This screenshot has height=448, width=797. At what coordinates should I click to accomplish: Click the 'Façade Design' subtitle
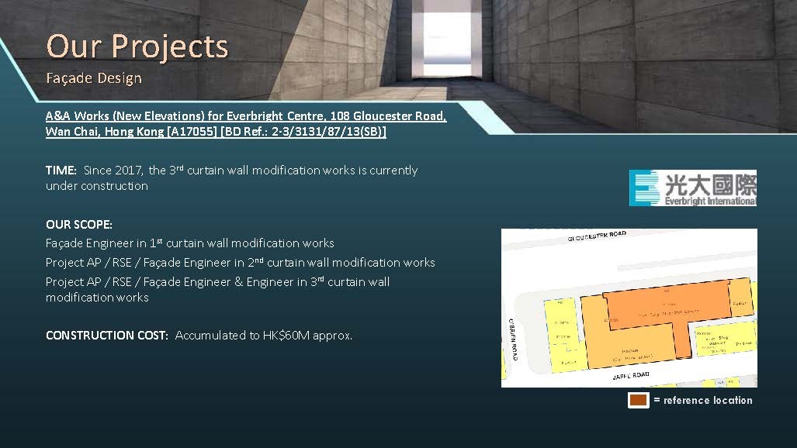pos(94,78)
